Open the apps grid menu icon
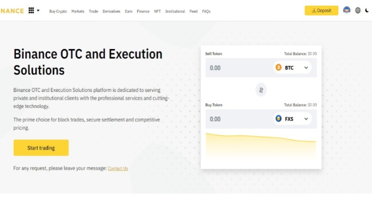 (x=31, y=10)
